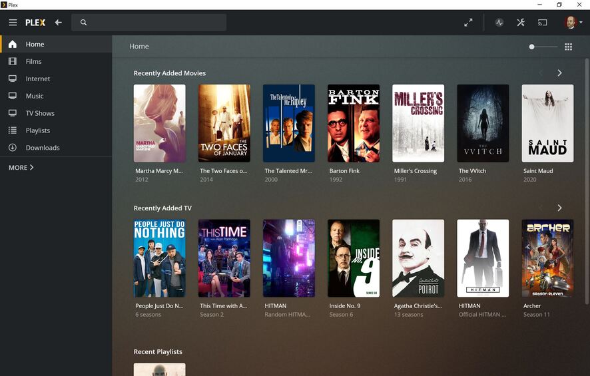Open People Just Do Nothing poster
The width and height of the screenshot is (590, 376).
click(x=160, y=258)
